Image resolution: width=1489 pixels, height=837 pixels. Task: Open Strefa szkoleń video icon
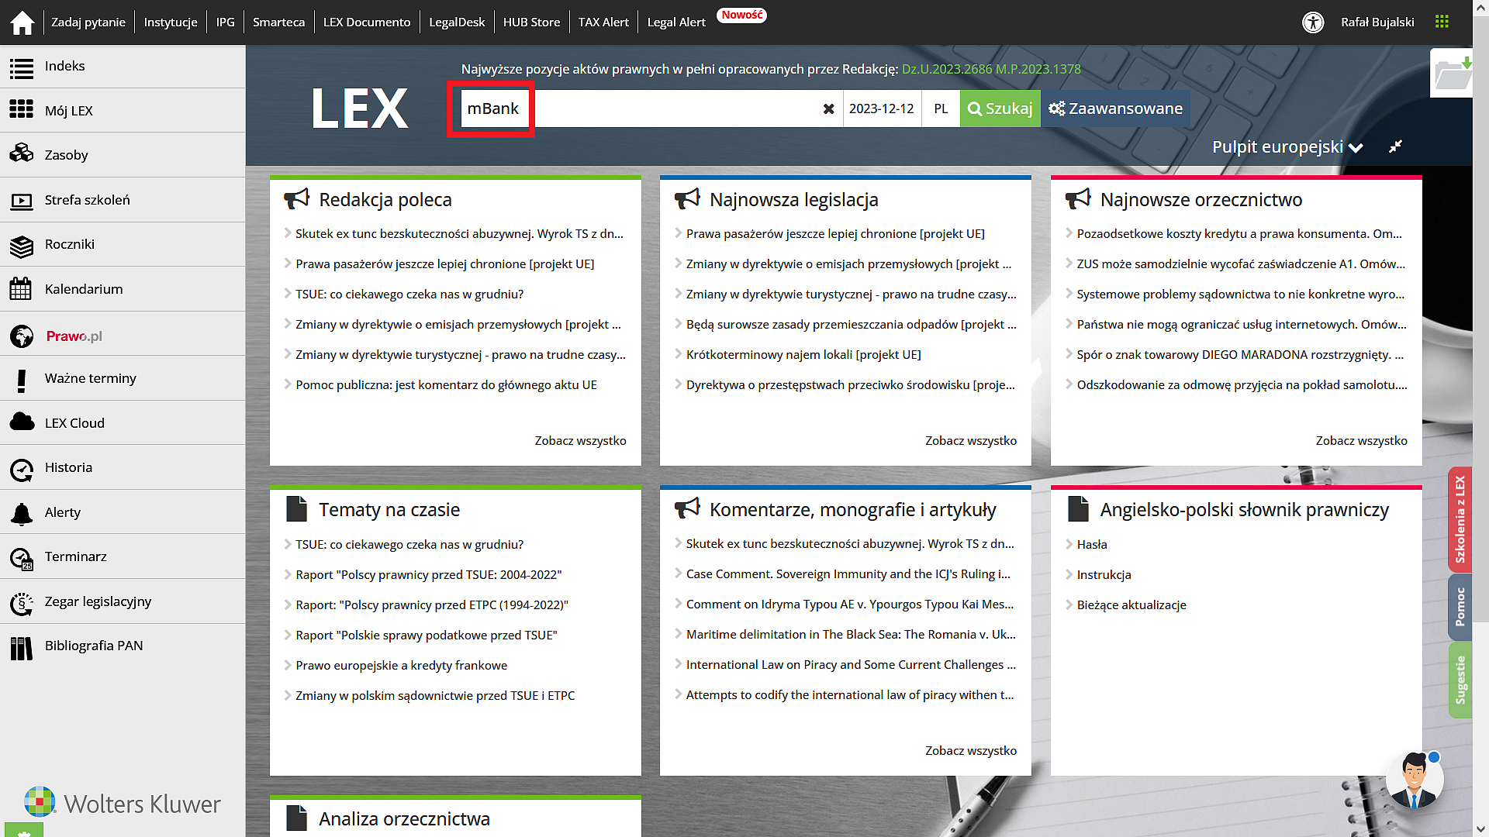click(22, 201)
